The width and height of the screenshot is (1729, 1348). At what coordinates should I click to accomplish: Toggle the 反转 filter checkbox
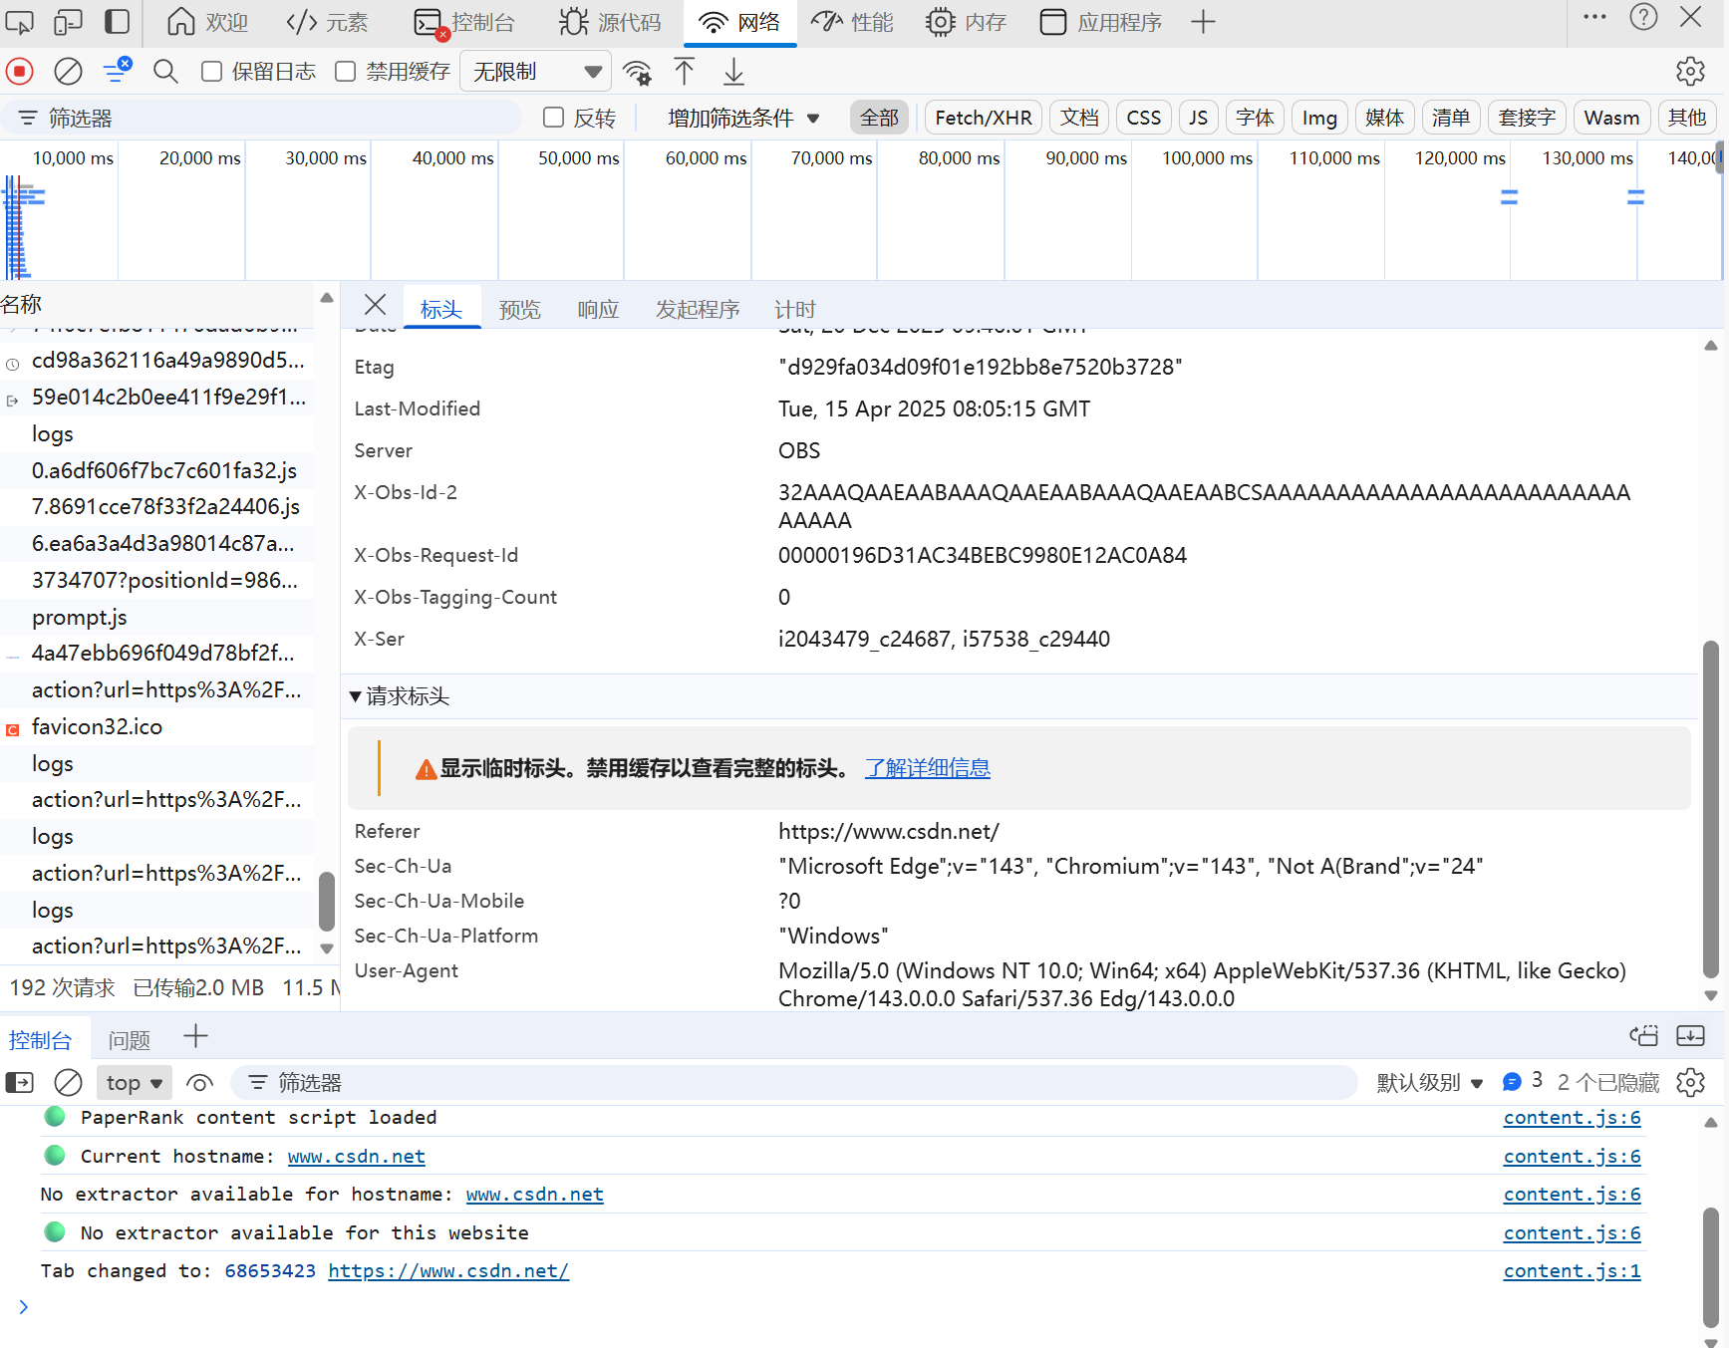point(552,118)
